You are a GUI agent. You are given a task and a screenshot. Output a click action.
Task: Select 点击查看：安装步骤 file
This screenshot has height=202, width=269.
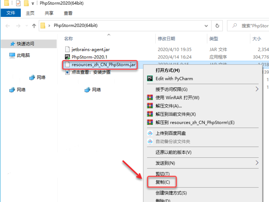coord(91,72)
